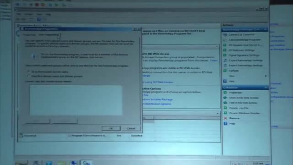Expand the View submenu arrow in Actions
293x165 pixels.
[x=266, y=76]
